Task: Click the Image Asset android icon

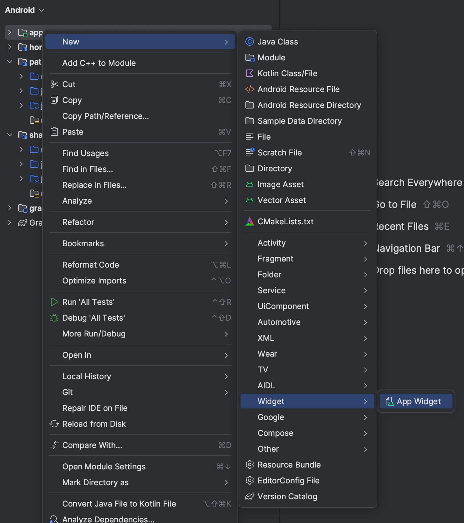Action: pos(250,184)
